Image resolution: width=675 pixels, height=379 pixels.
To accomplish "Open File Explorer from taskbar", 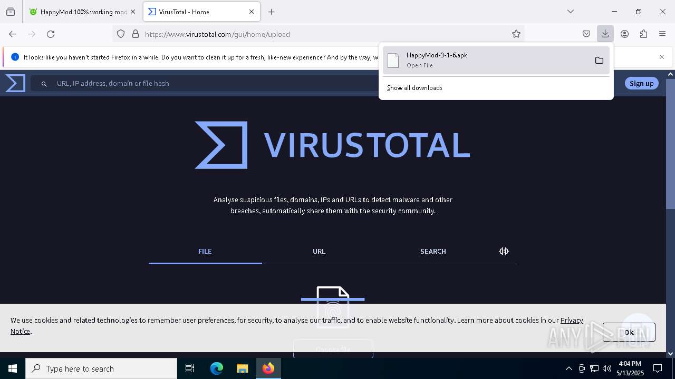I will [242, 368].
